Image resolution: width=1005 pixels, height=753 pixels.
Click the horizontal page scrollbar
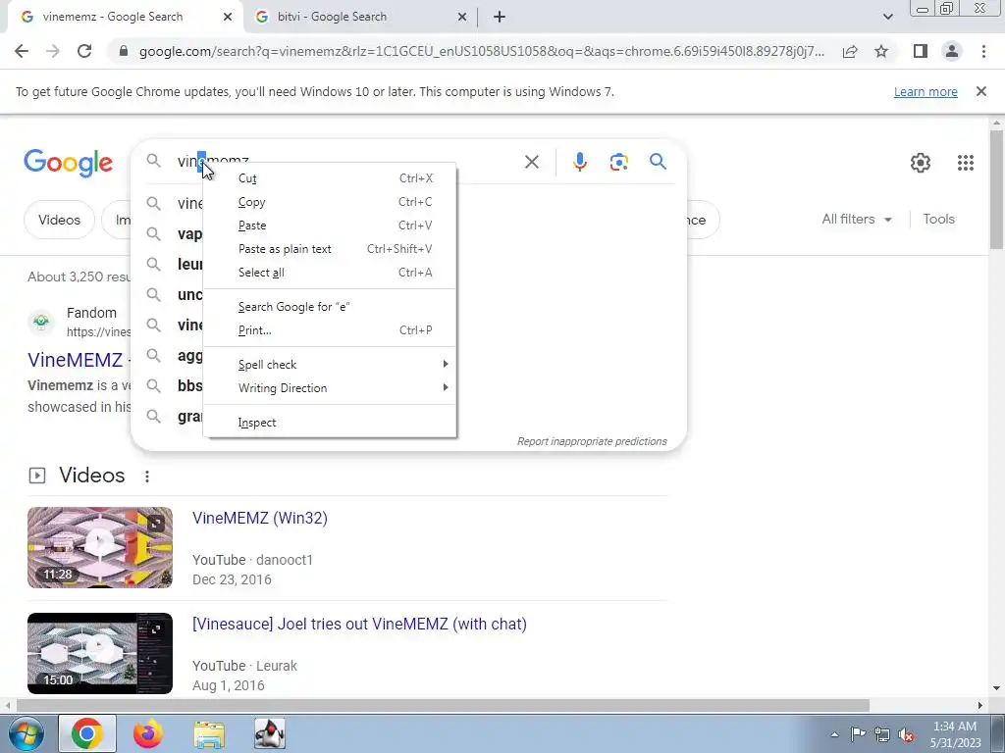click(x=443, y=706)
